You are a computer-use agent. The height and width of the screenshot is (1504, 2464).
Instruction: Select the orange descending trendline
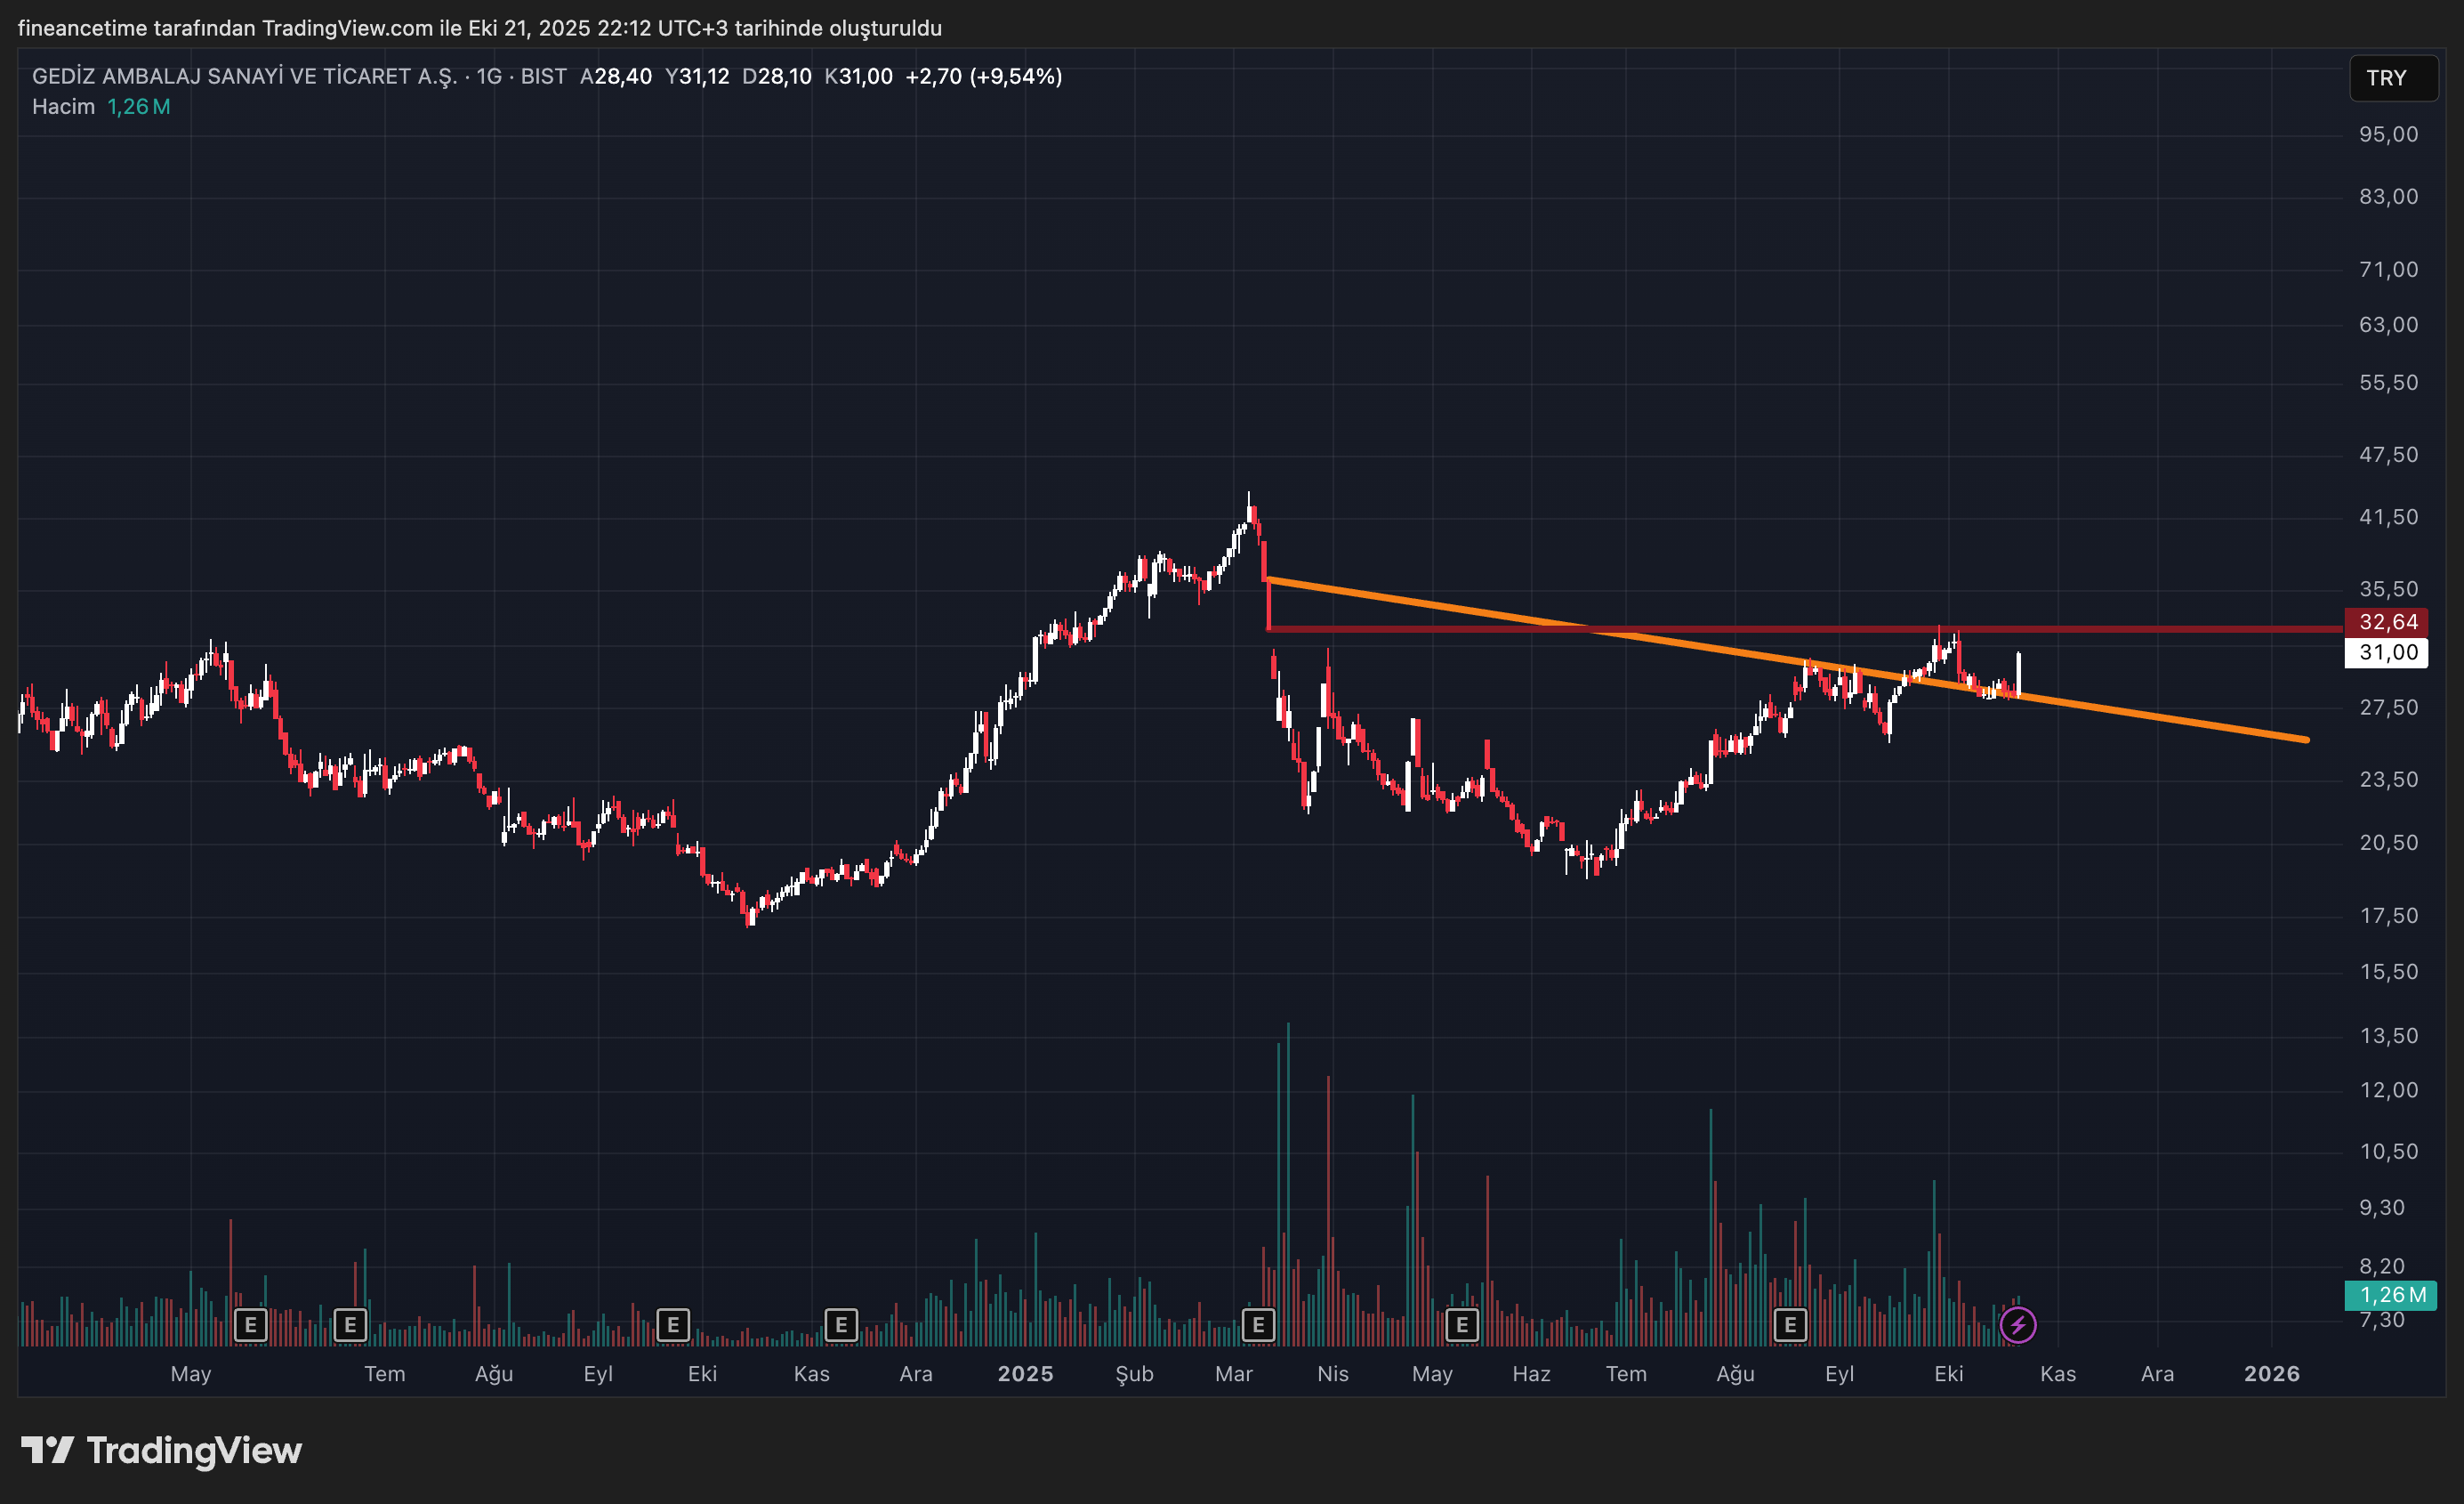pyautogui.click(x=2150, y=715)
